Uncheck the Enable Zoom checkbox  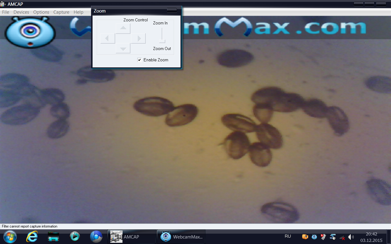coord(140,60)
